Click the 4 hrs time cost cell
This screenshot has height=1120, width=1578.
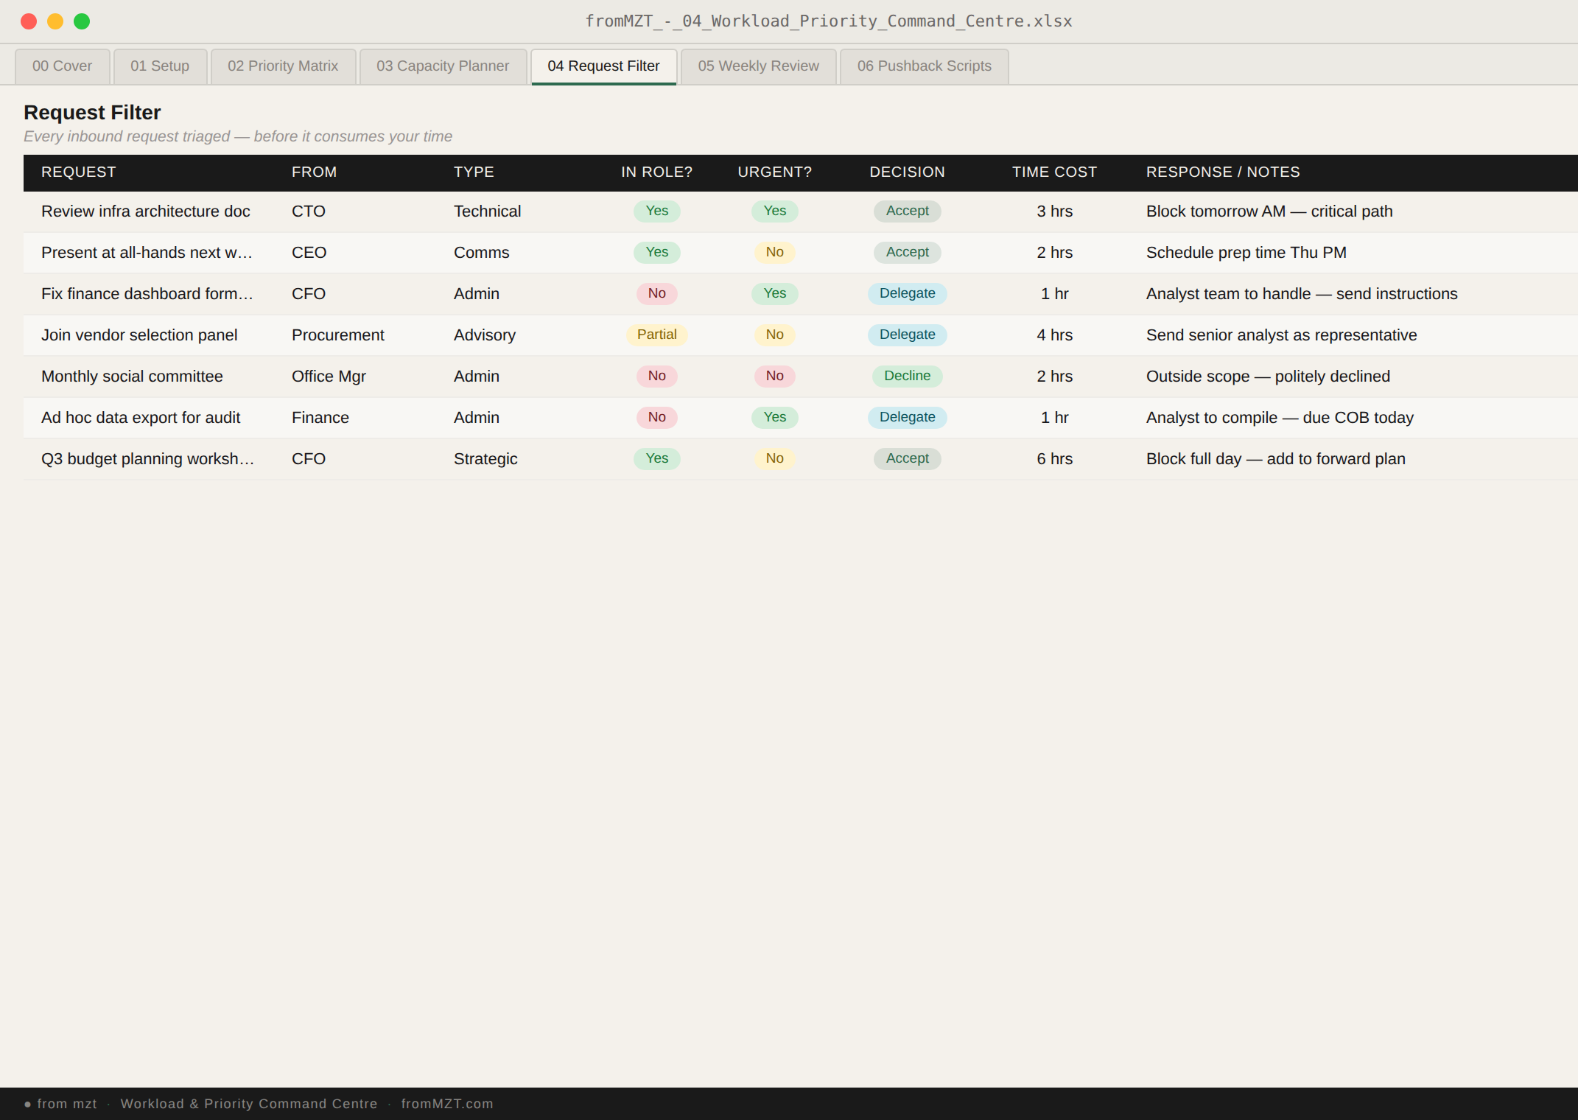[1054, 335]
